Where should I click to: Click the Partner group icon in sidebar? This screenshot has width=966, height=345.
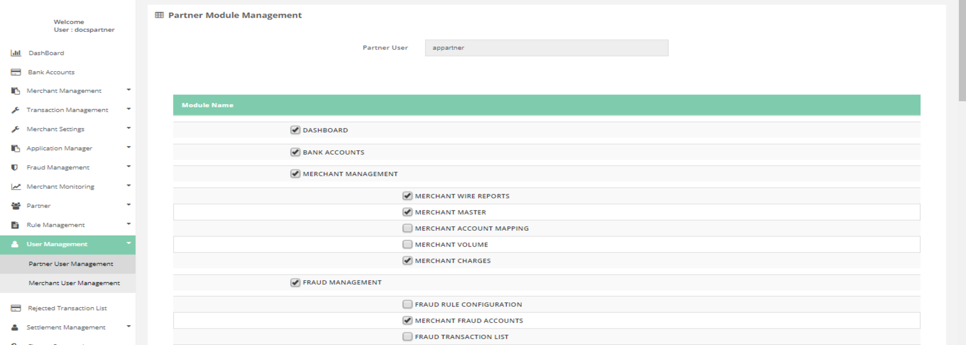pos(16,206)
